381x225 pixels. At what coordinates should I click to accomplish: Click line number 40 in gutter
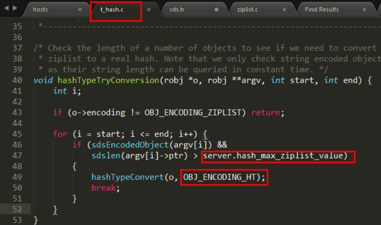pyautogui.click(x=17, y=80)
